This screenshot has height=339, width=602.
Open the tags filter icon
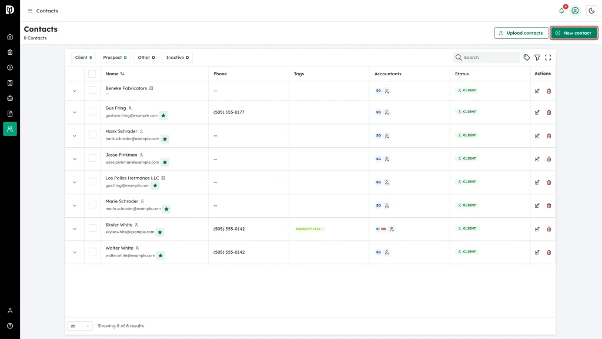coord(526,58)
